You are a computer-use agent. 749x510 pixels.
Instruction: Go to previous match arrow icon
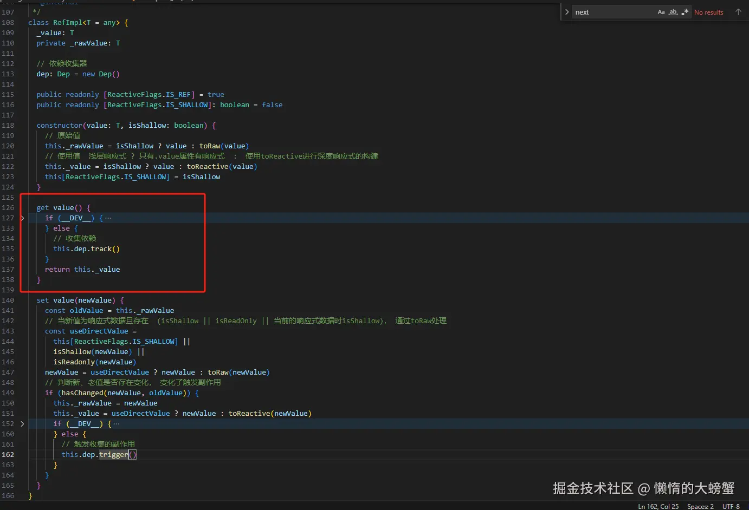(738, 12)
